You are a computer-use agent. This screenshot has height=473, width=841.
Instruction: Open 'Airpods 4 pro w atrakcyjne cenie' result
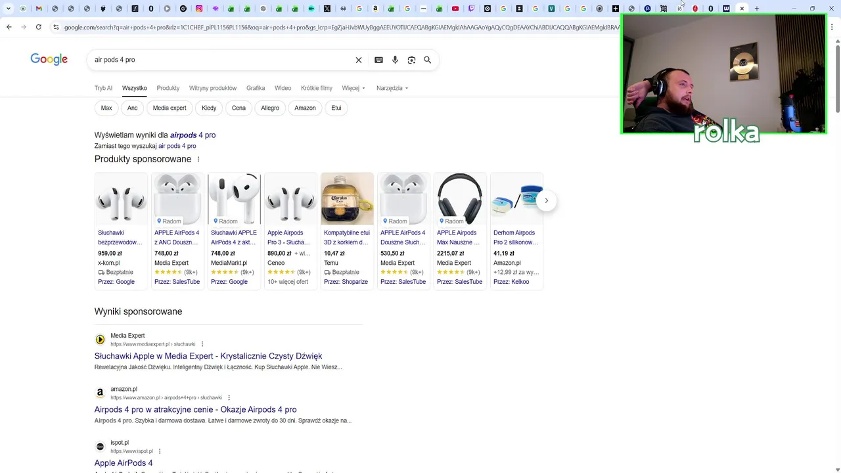click(x=195, y=409)
